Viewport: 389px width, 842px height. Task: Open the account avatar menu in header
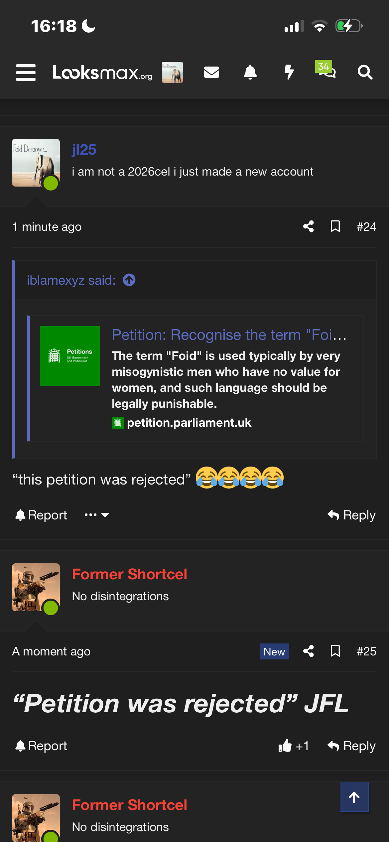(172, 72)
